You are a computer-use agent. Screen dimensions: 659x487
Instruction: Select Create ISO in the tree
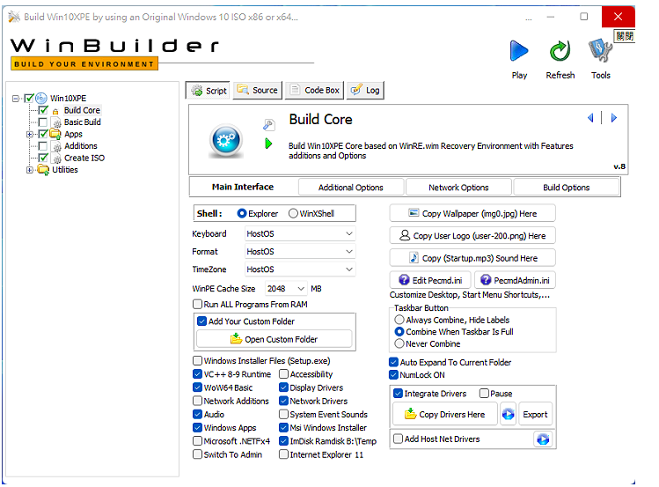84,159
